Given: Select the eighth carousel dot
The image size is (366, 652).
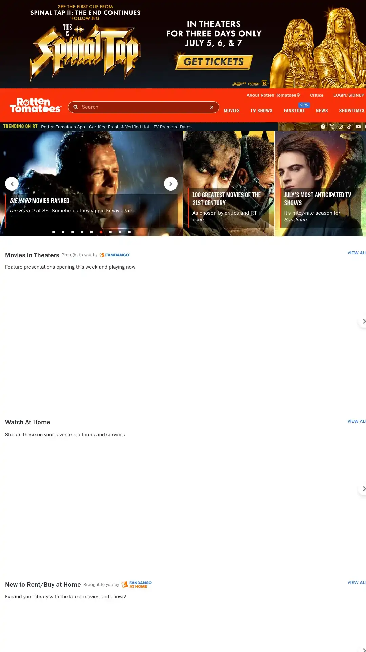Looking at the screenshot, I should click(x=120, y=232).
